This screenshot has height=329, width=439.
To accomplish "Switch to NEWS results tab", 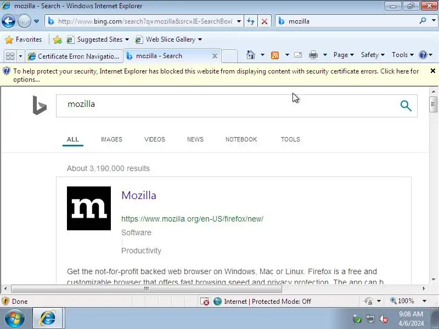I will (195, 139).
